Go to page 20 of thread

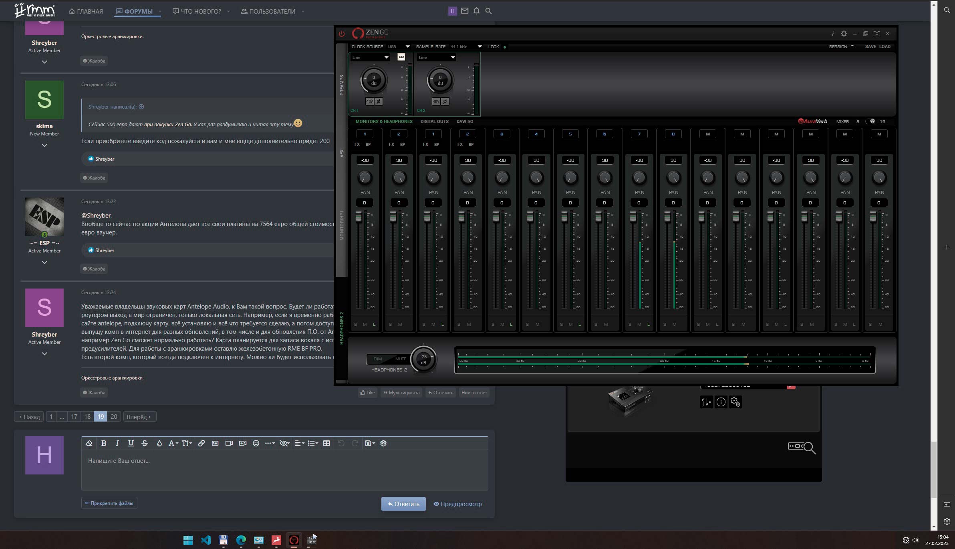point(114,417)
